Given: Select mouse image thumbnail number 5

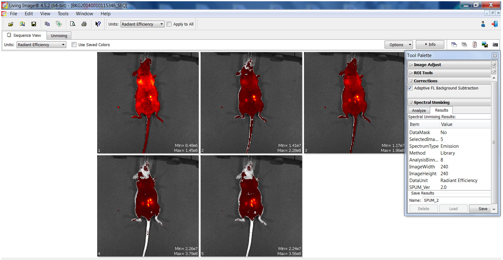Looking at the screenshot, I should click(251, 206).
